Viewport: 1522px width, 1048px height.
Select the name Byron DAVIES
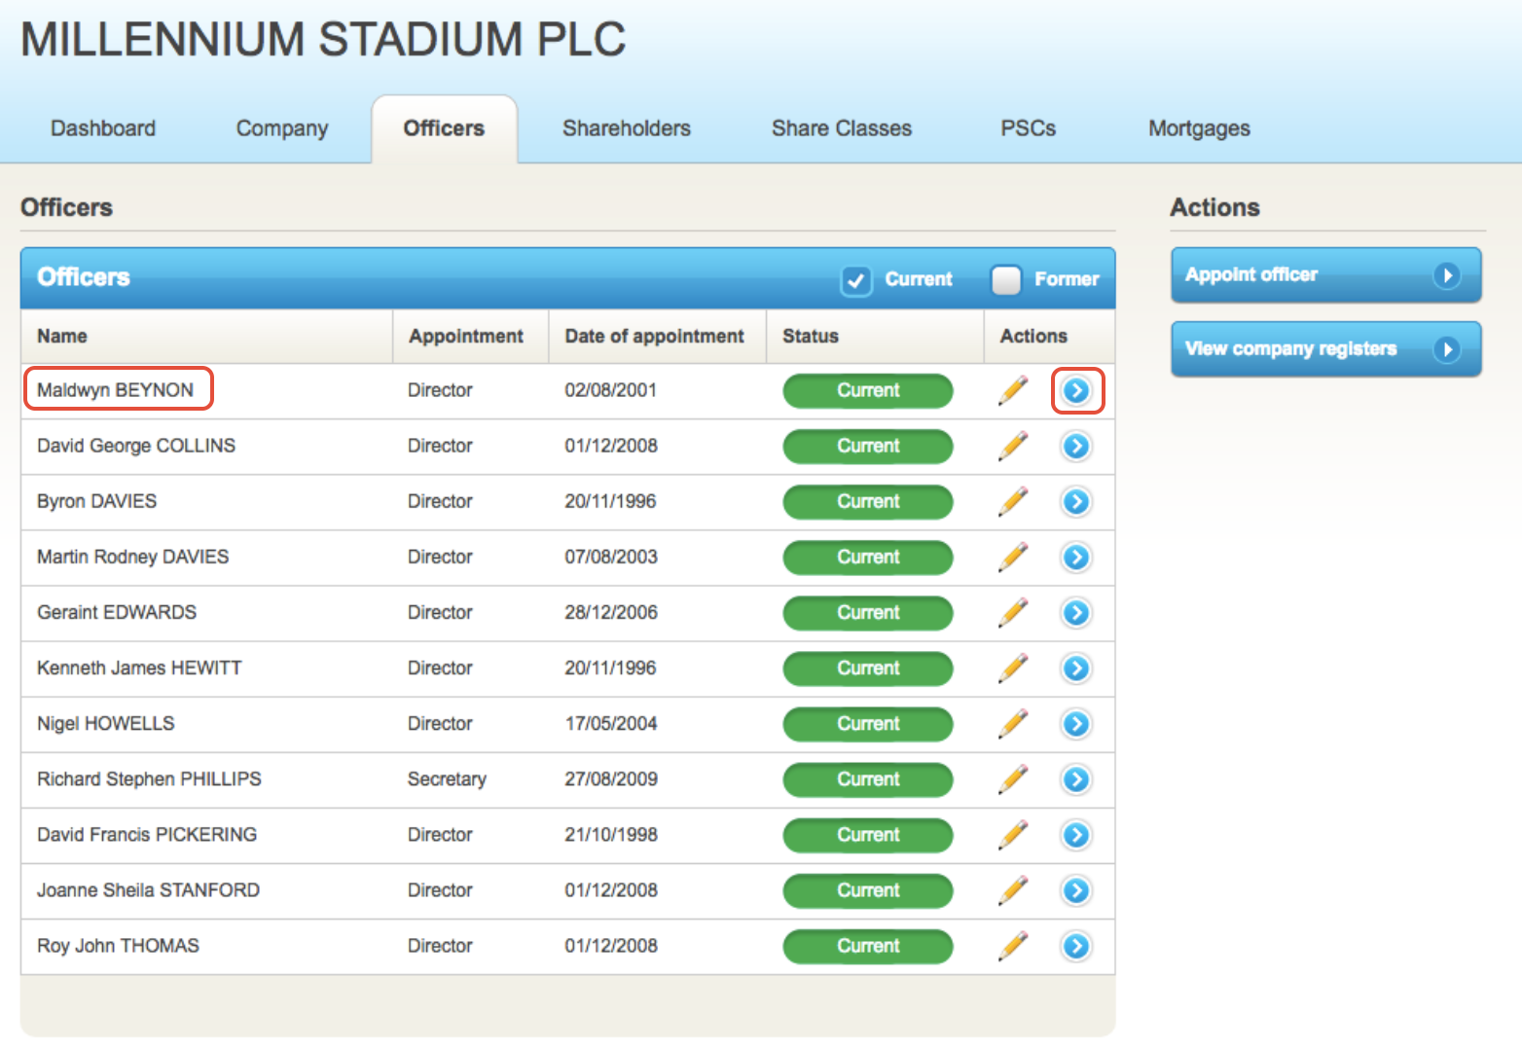[x=96, y=501]
